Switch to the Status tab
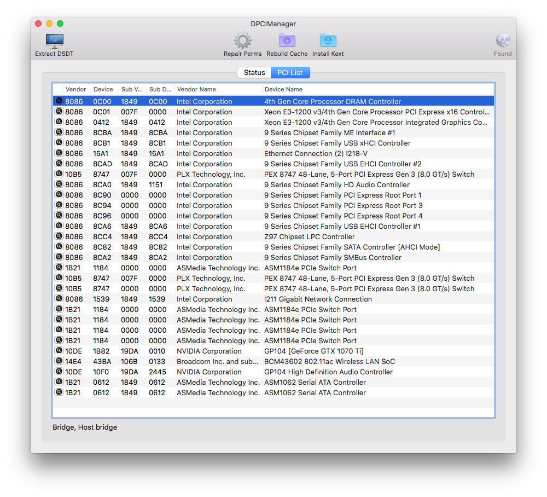This screenshot has width=547, height=497. (254, 73)
